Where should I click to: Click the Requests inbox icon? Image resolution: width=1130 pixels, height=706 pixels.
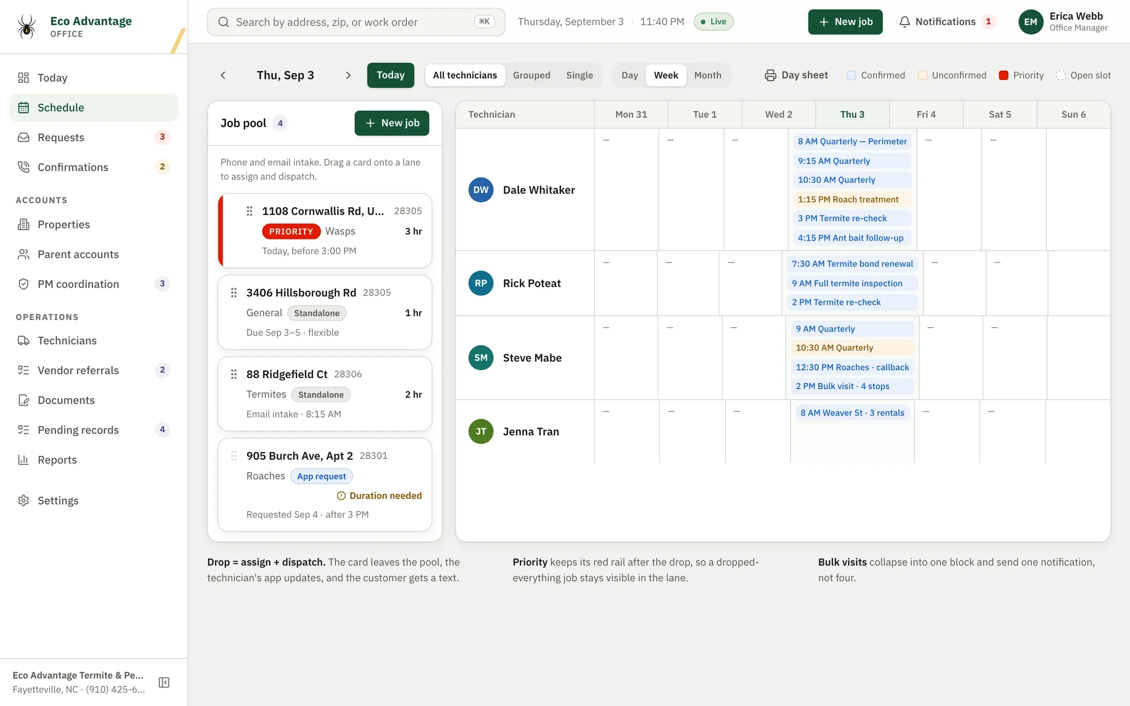pos(24,137)
